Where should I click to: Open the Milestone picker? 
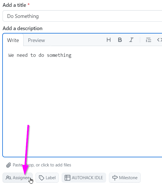125,178
